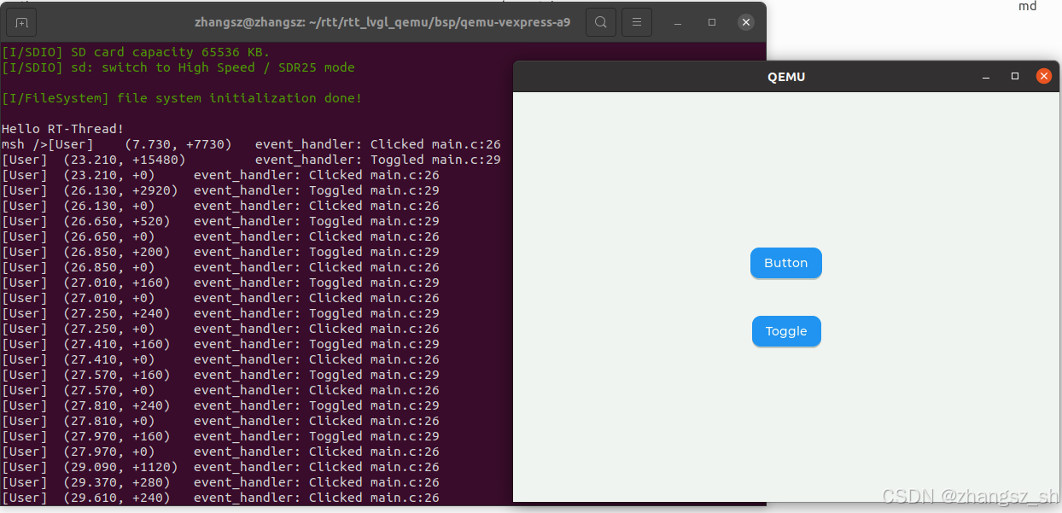The image size is (1062, 513).
Task: Close the QEMU window
Action: 1043,77
